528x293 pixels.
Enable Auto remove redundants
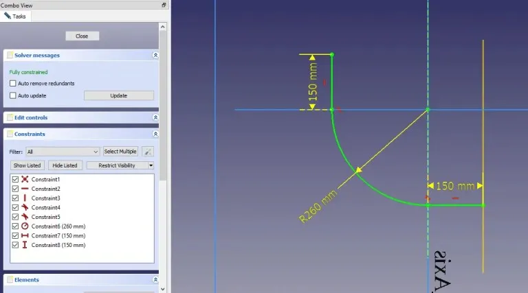click(x=13, y=83)
